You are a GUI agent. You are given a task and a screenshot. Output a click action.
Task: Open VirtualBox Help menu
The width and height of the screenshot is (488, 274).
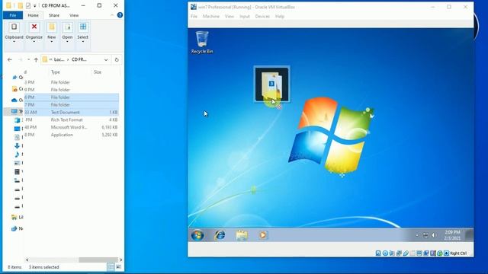coord(280,17)
